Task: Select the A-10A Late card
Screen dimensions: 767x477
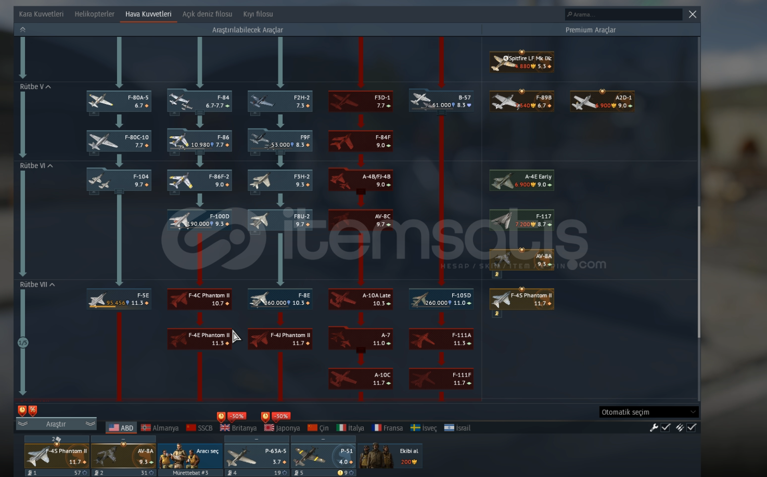Action: [361, 299]
